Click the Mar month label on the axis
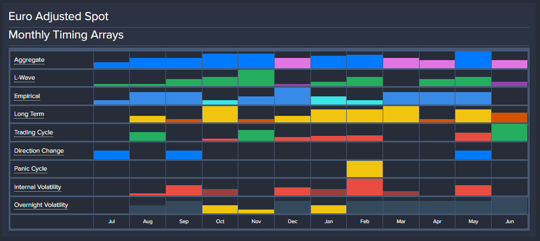The height and width of the screenshot is (241, 540). pos(401,222)
